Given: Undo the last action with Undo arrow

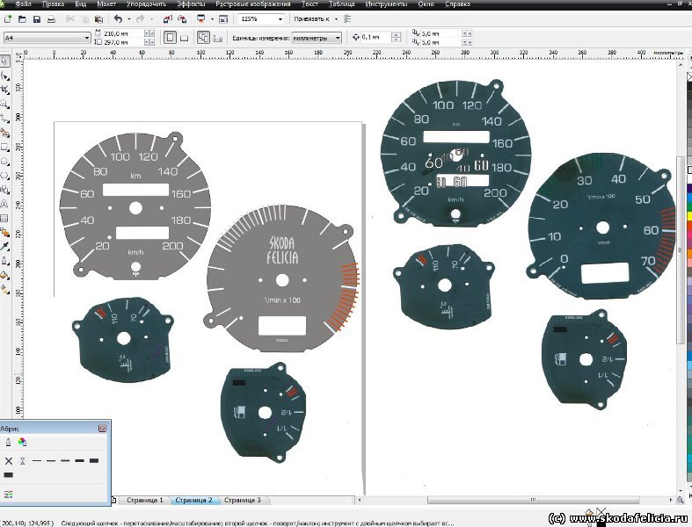Looking at the screenshot, I should pyautogui.click(x=118, y=19).
